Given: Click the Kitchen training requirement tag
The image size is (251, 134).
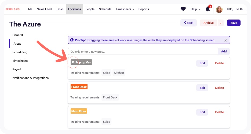Looking at the screenshot, I should [119, 73].
